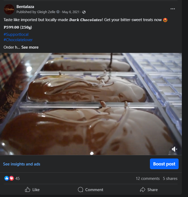Click the Boost post button
The height and width of the screenshot is (197, 188).
[164, 164]
